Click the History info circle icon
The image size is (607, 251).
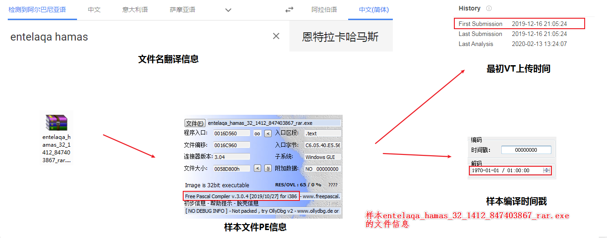[x=489, y=8]
